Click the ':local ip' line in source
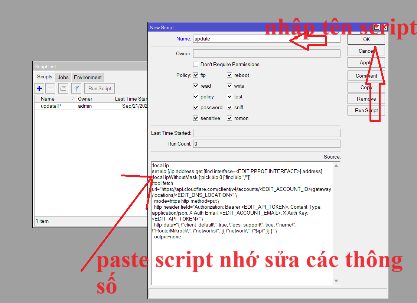This screenshot has height=303, width=417. [x=160, y=166]
